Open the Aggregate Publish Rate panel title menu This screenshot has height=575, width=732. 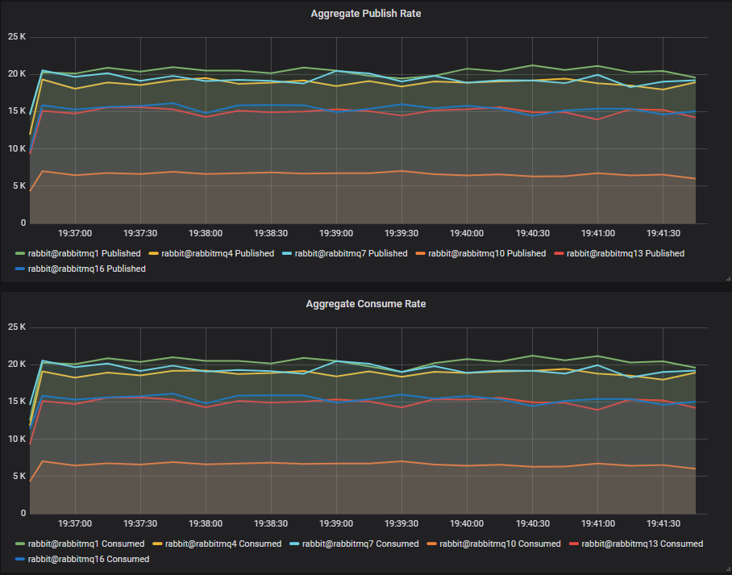tap(366, 14)
